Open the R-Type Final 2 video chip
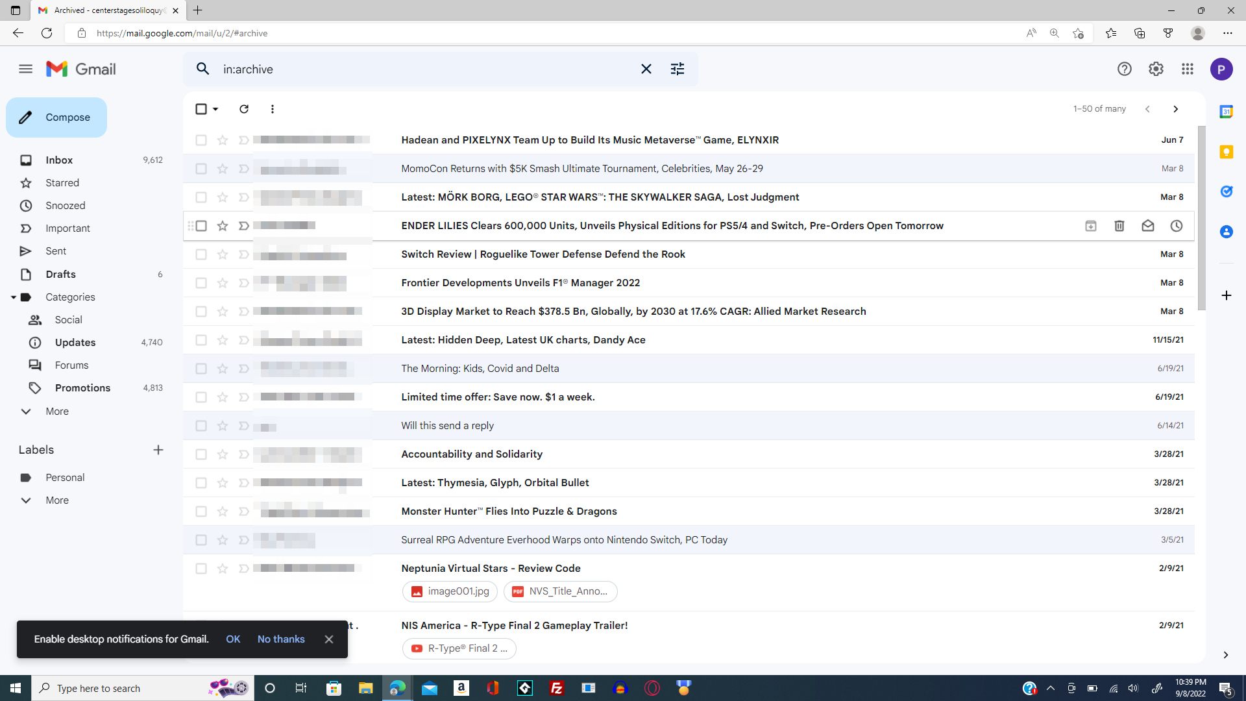 pos(459,648)
